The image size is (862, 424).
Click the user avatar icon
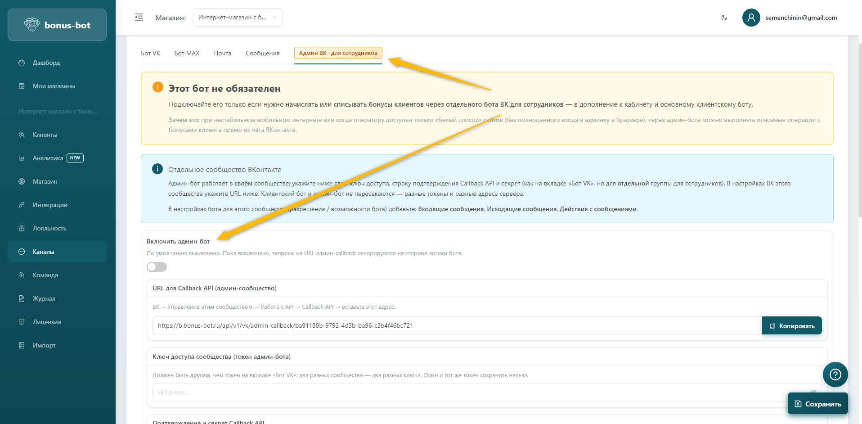751,18
